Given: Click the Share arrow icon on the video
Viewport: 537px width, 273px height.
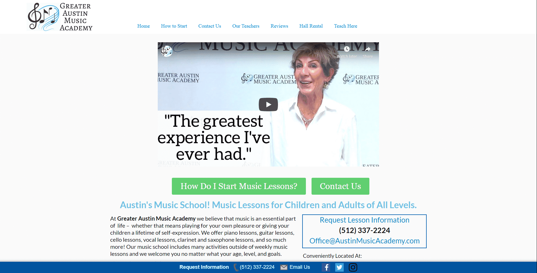Looking at the screenshot, I should click(367, 49).
